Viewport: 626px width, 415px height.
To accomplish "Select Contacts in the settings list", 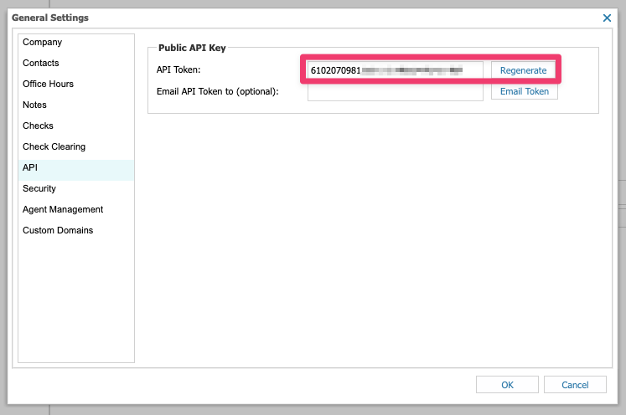I will coord(76,63).
